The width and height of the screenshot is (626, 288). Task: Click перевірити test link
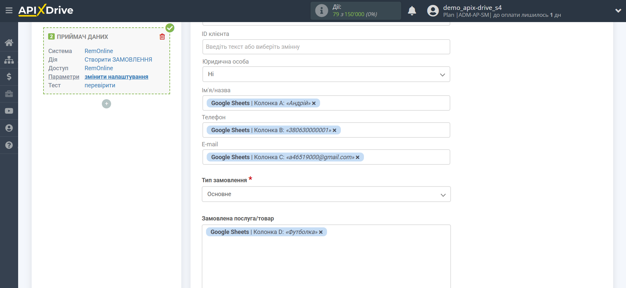100,85
